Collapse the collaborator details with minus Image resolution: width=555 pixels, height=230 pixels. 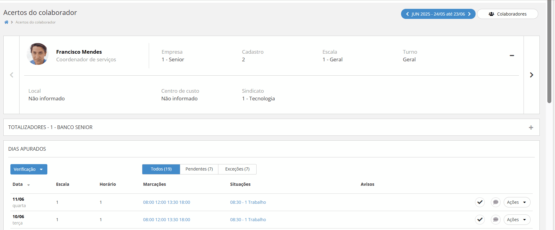coord(512,56)
